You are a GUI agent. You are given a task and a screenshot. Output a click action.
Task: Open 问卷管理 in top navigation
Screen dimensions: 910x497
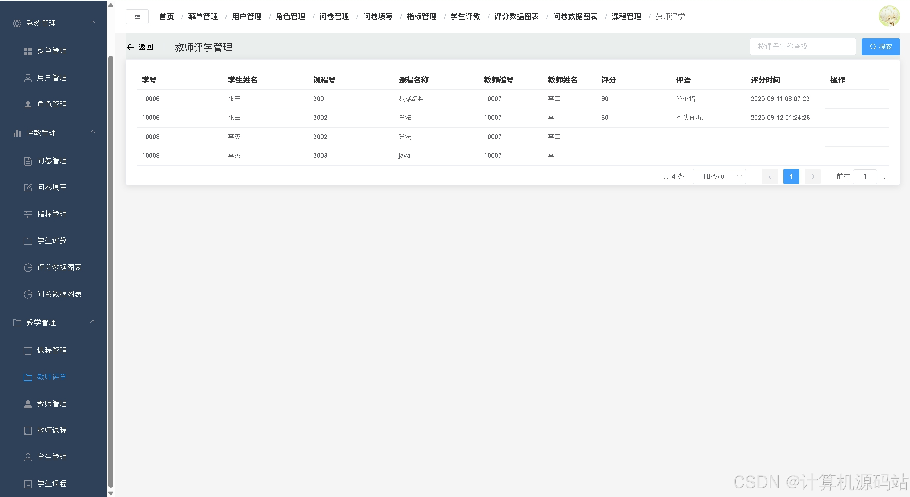[334, 17]
